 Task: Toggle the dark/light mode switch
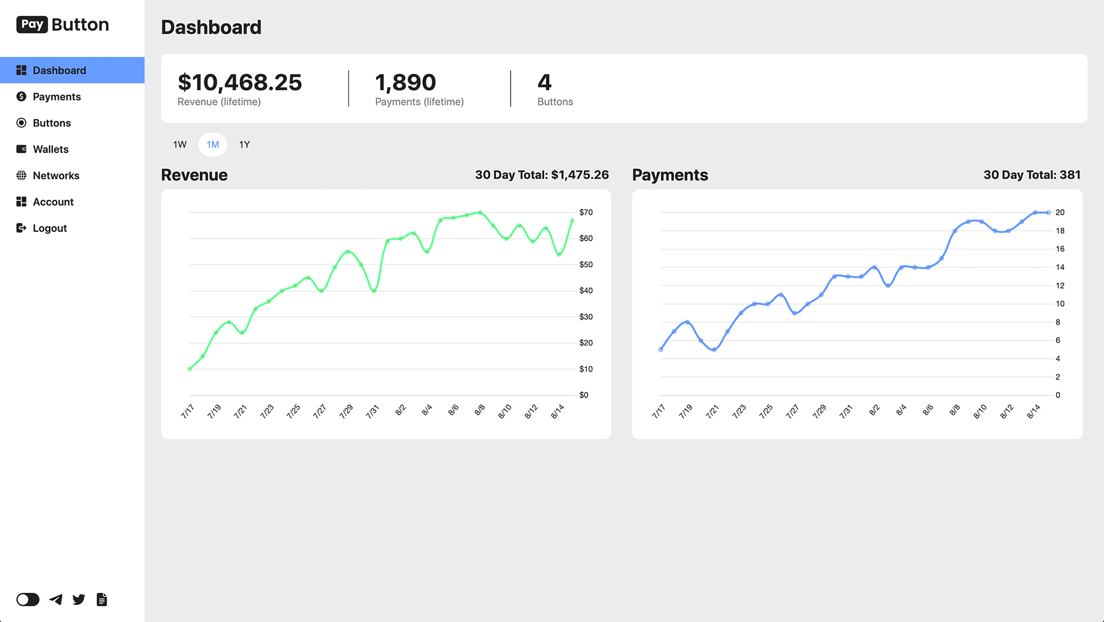coord(28,599)
